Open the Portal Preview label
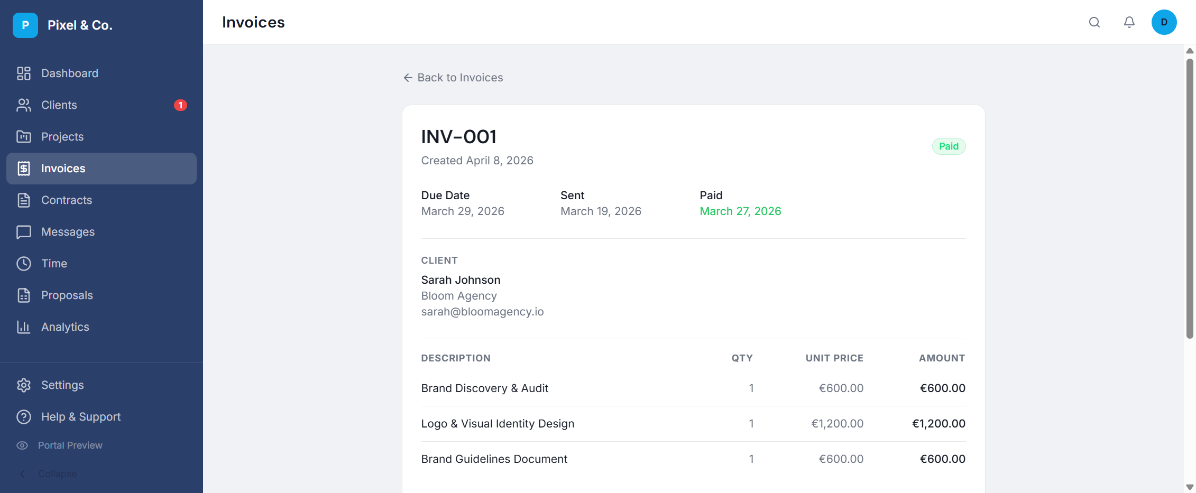 coord(70,445)
